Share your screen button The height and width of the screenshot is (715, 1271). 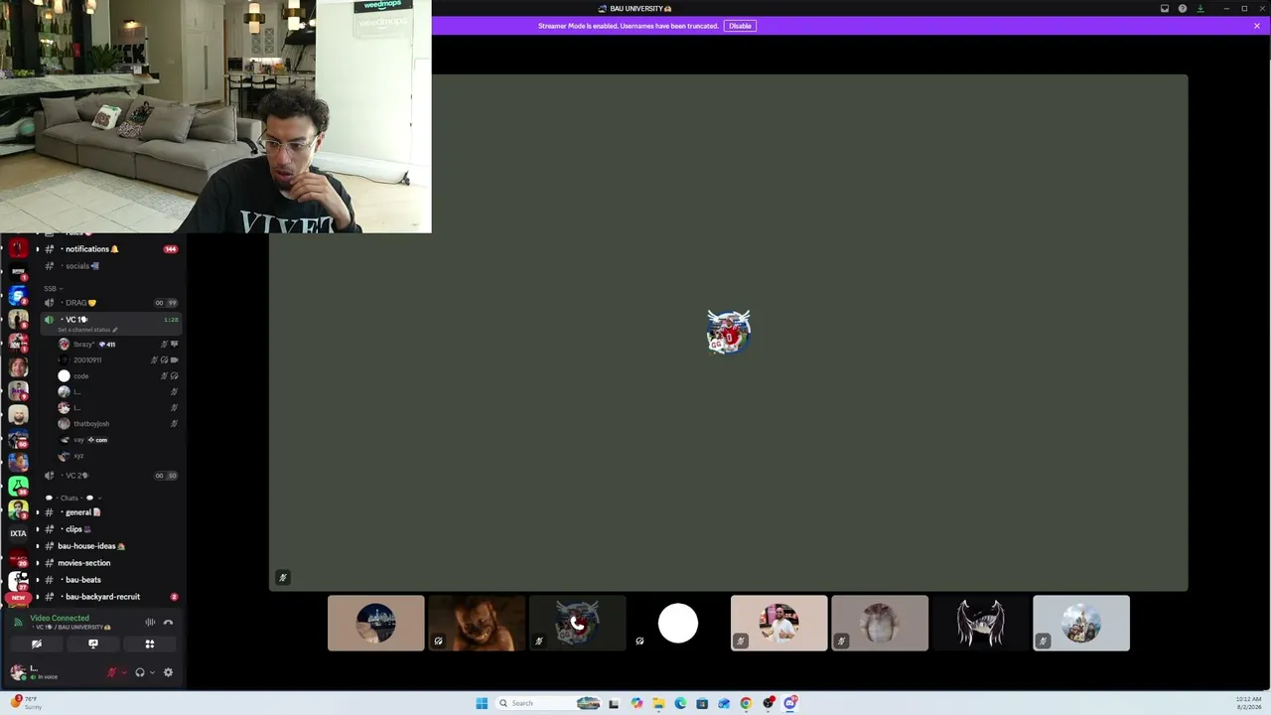(93, 643)
